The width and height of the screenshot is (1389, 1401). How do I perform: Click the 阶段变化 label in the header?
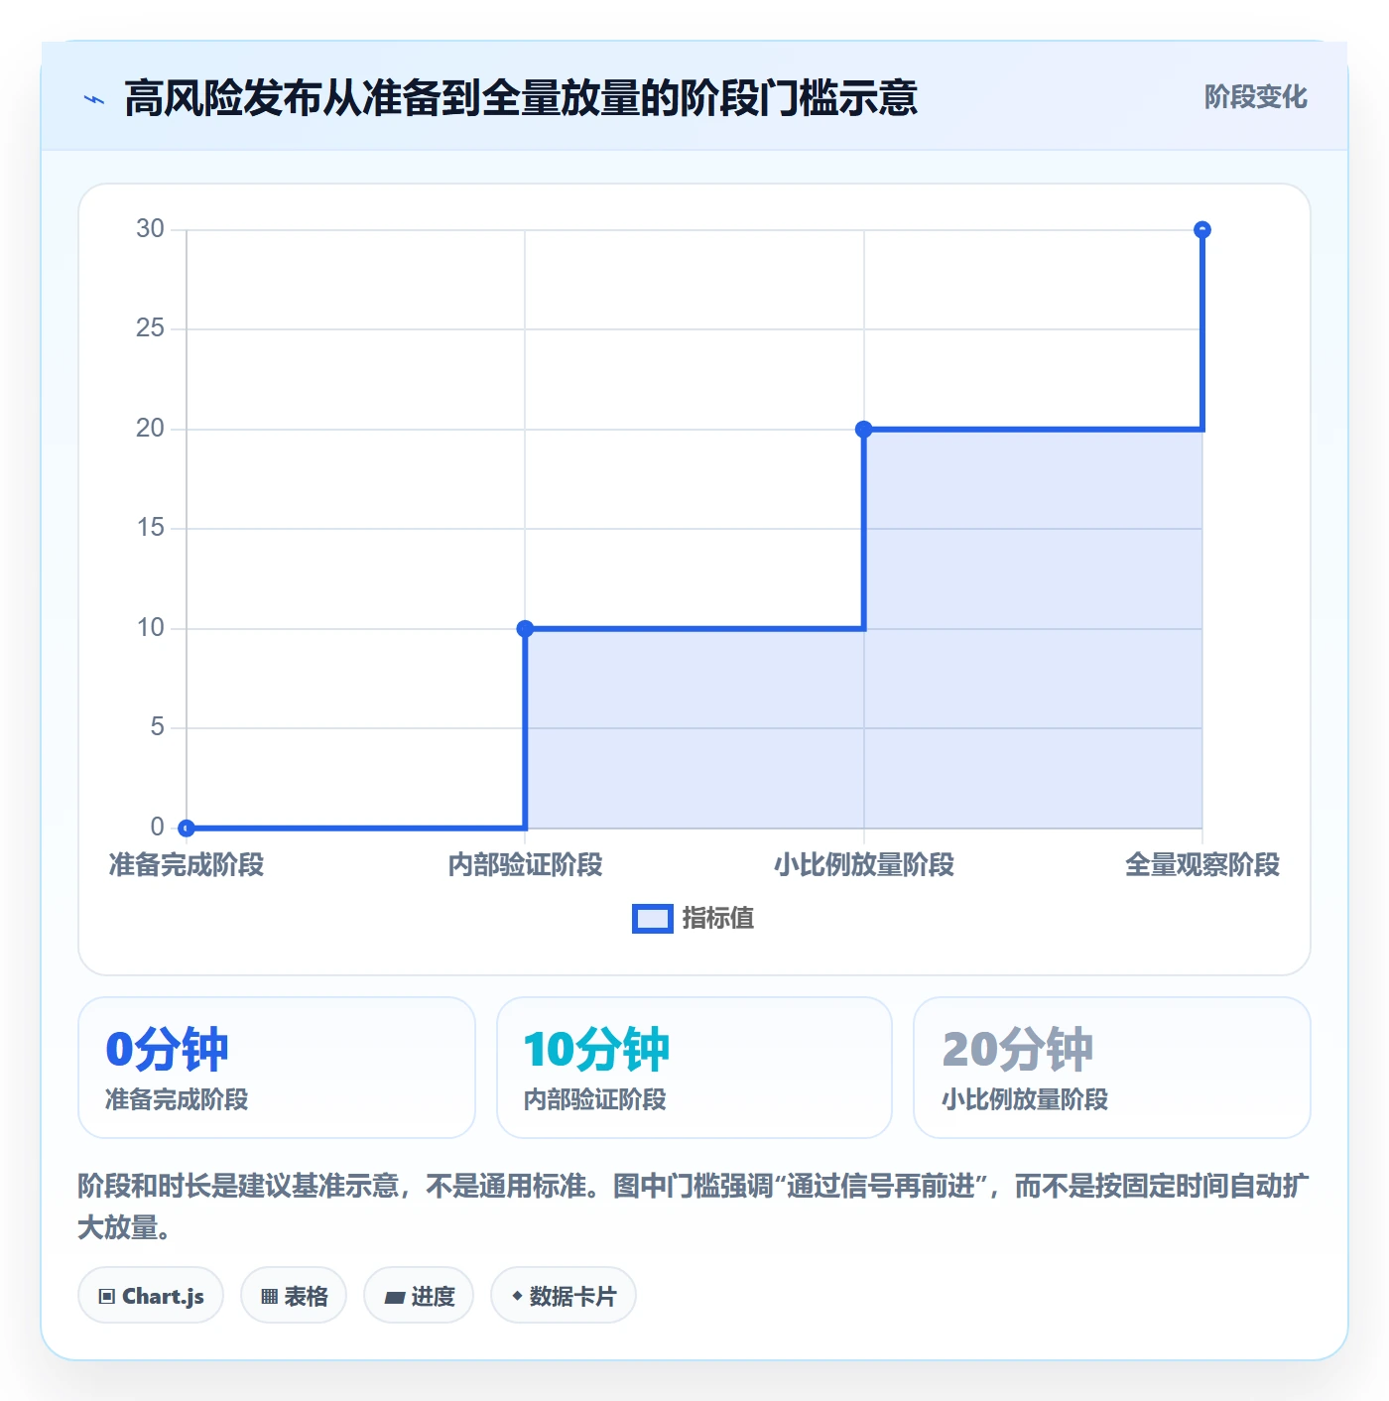[x=1255, y=97]
